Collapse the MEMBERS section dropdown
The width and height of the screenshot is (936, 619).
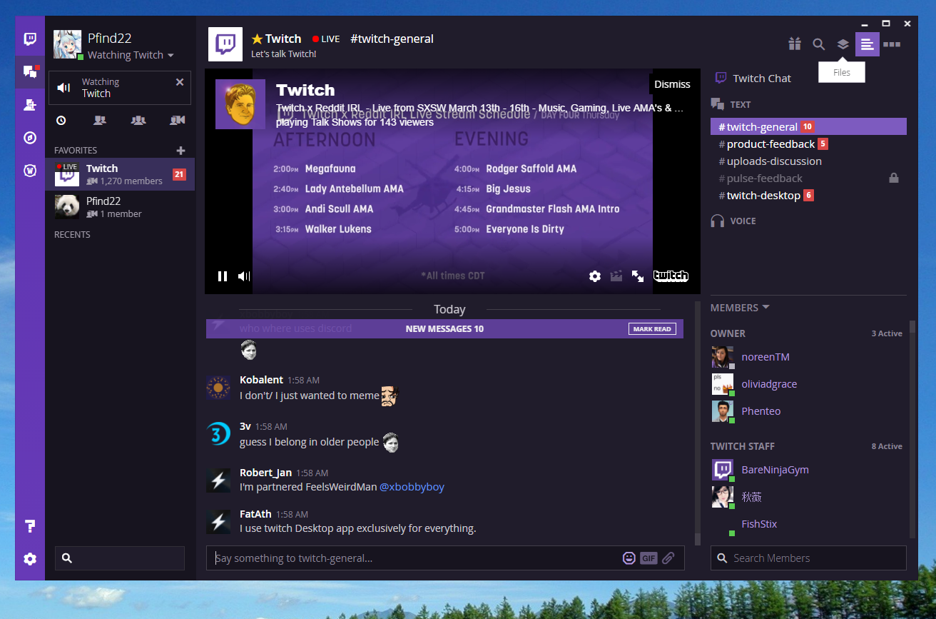[x=765, y=307]
